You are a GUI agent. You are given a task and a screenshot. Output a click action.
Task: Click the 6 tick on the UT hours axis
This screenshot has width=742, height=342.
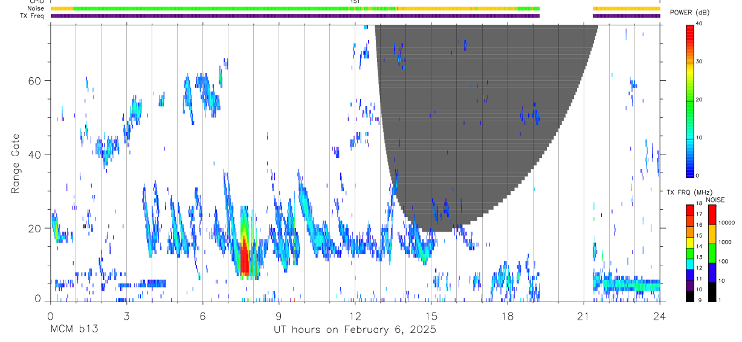pyautogui.click(x=202, y=315)
